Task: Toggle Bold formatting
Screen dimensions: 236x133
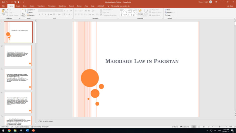Action: coord(39,15)
